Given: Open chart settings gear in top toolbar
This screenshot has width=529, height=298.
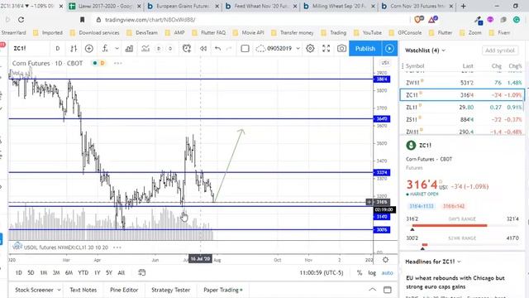Looking at the screenshot, I should [310, 49].
